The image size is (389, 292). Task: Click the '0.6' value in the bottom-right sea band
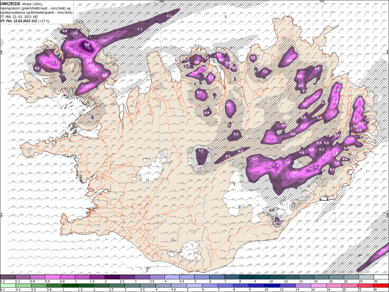coord(383,250)
